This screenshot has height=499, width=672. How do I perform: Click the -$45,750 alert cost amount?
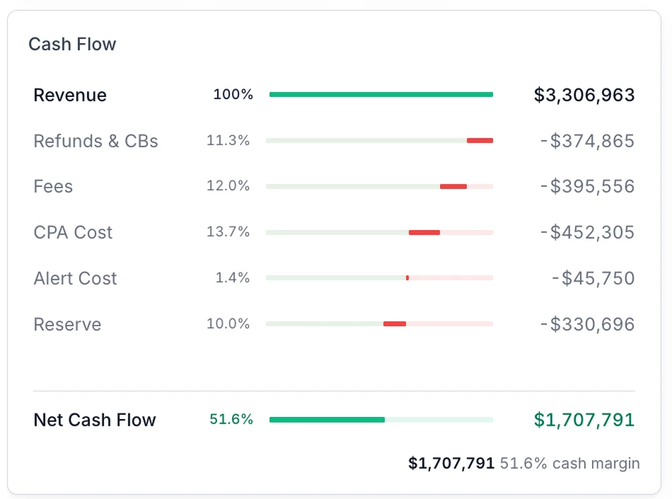[593, 278]
